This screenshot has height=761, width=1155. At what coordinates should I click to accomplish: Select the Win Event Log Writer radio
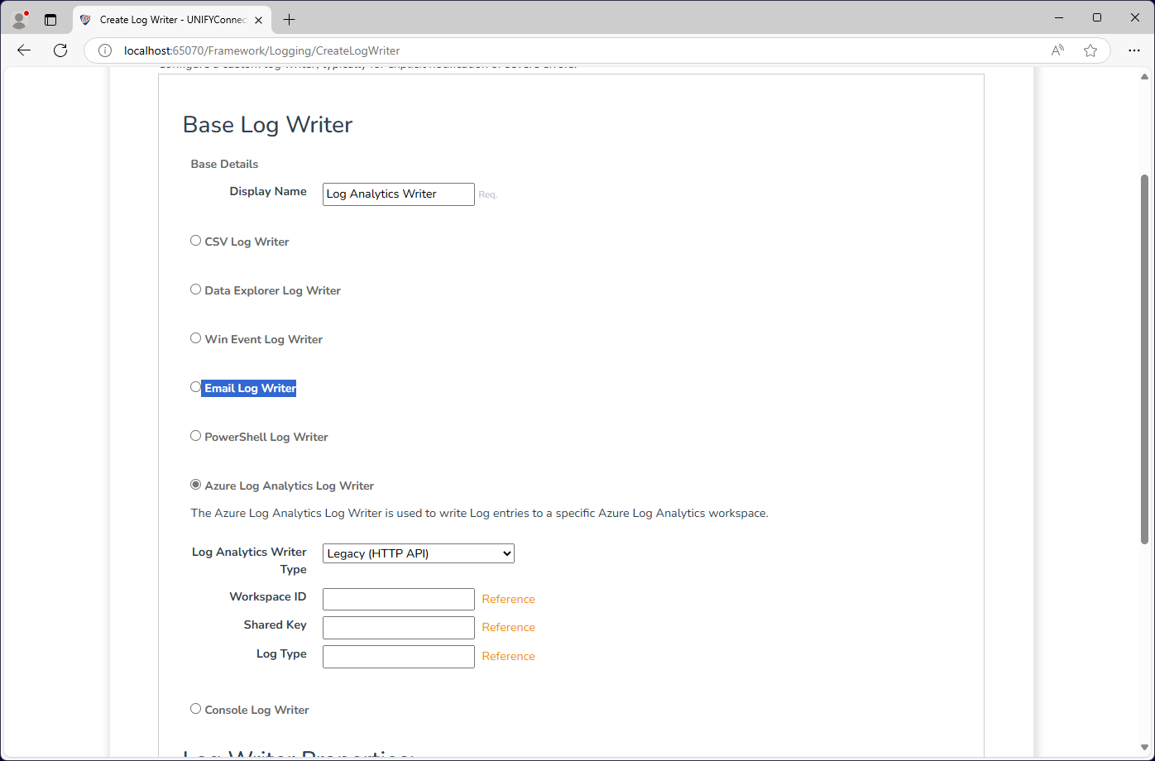click(196, 338)
